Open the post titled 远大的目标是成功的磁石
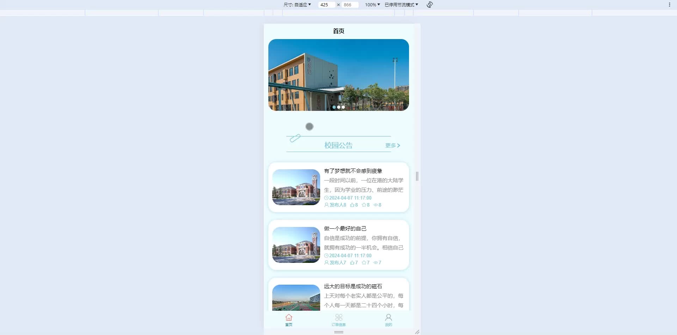The height and width of the screenshot is (335, 677). click(353, 286)
